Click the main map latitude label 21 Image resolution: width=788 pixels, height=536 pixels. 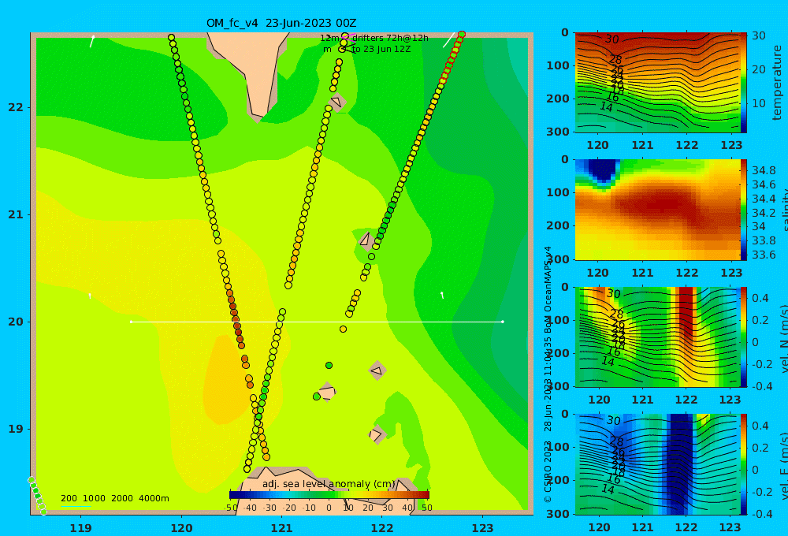(x=16, y=214)
